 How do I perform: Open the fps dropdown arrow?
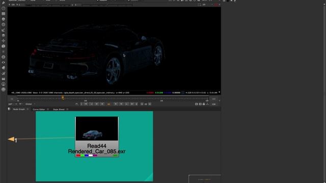pos(16,104)
